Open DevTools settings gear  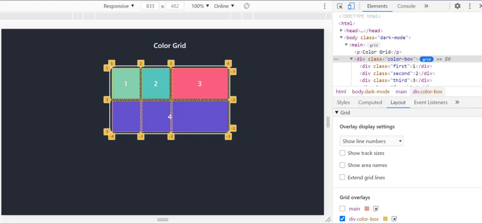(x=458, y=6)
